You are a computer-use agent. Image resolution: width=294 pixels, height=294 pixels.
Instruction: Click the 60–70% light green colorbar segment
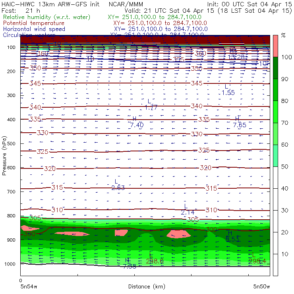point(275,133)
